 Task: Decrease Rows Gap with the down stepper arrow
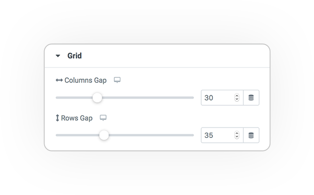click(237, 137)
